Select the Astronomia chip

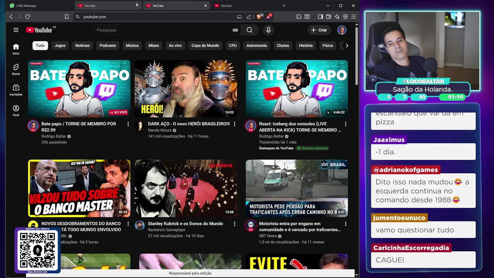pos(257,46)
